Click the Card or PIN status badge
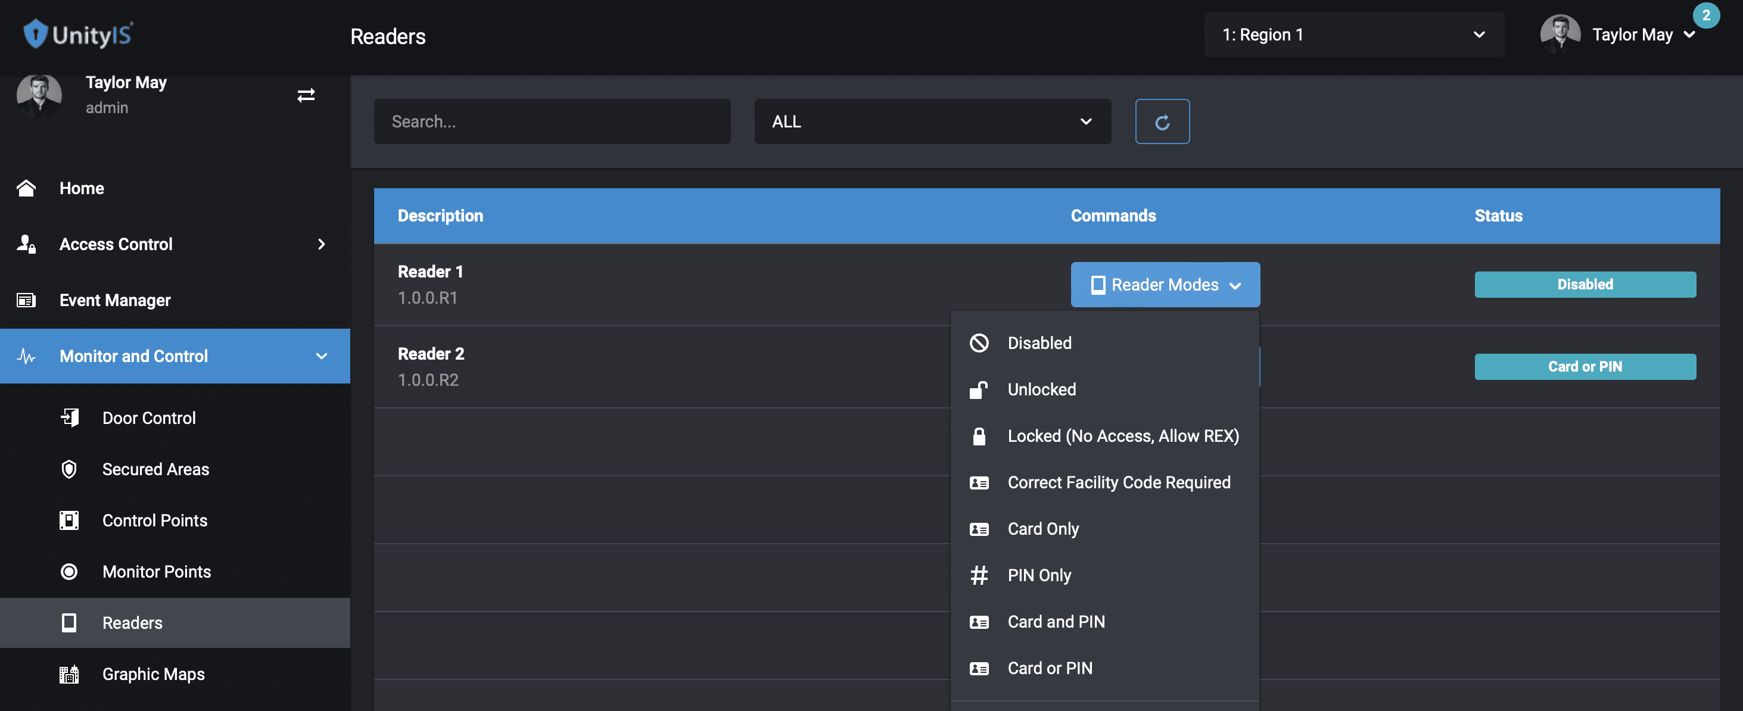This screenshot has height=711, width=1743. (x=1585, y=367)
